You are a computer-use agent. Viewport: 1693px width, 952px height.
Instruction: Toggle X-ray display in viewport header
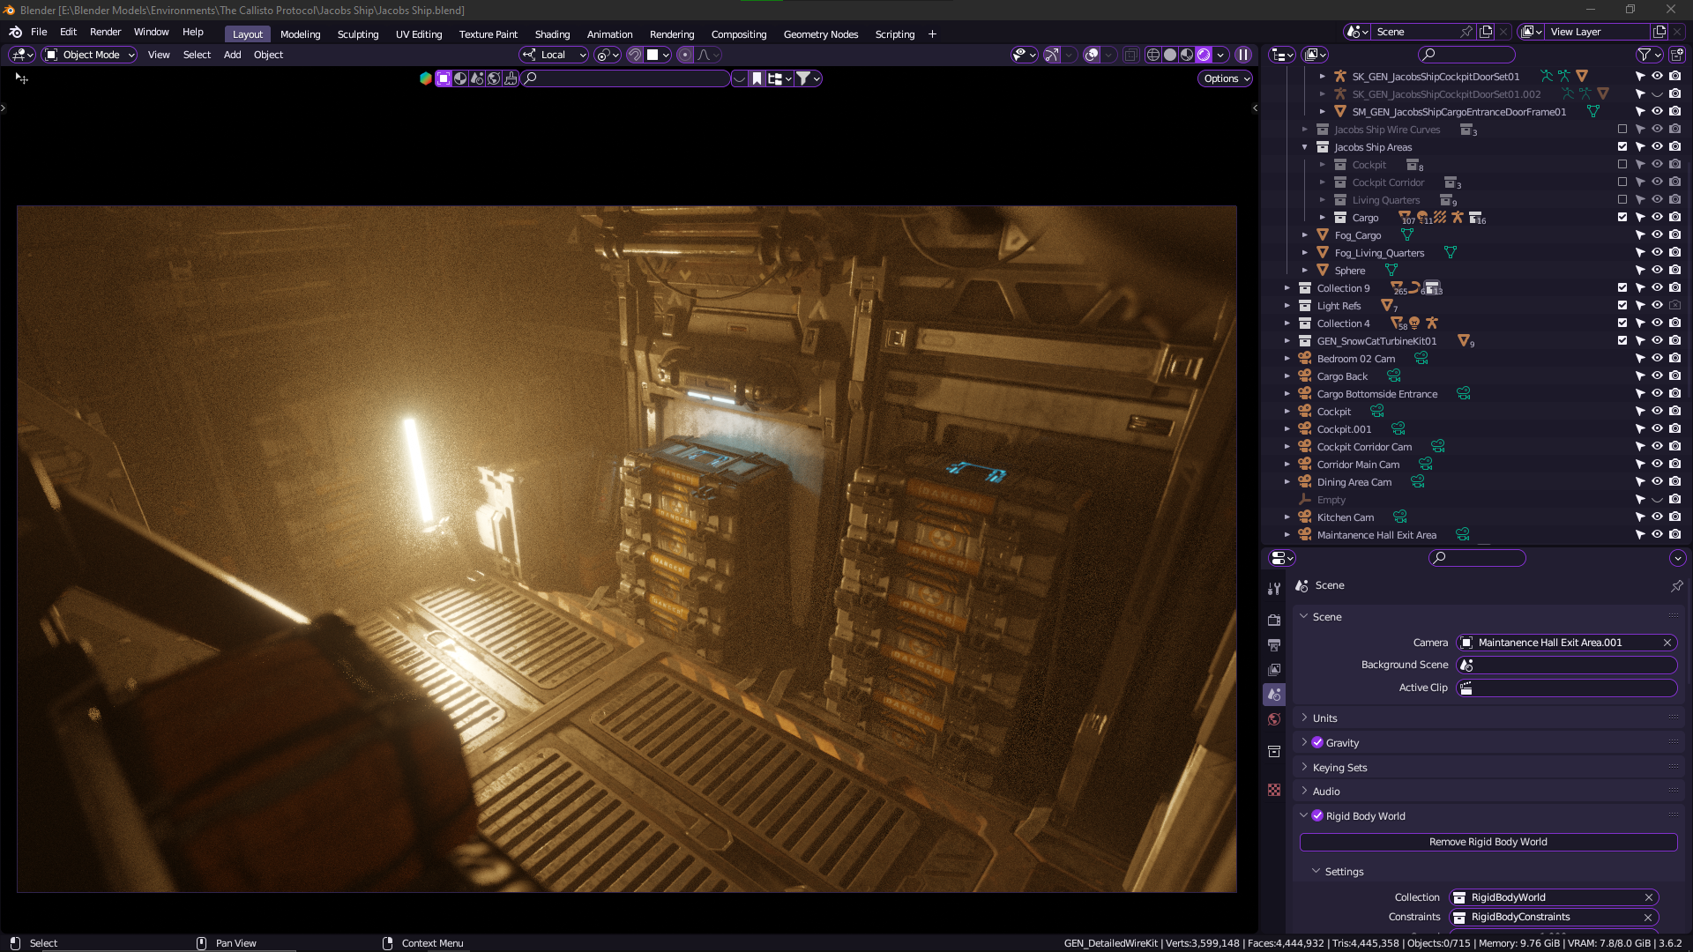pyautogui.click(x=1130, y=55)
